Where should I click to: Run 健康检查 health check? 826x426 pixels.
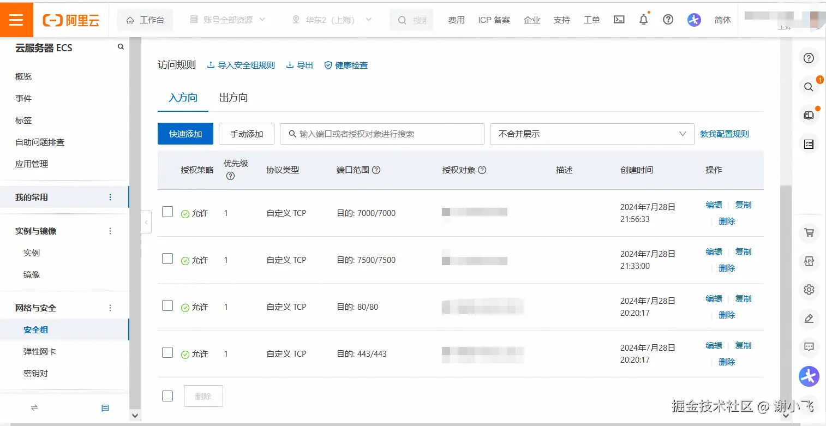point(346,65)
